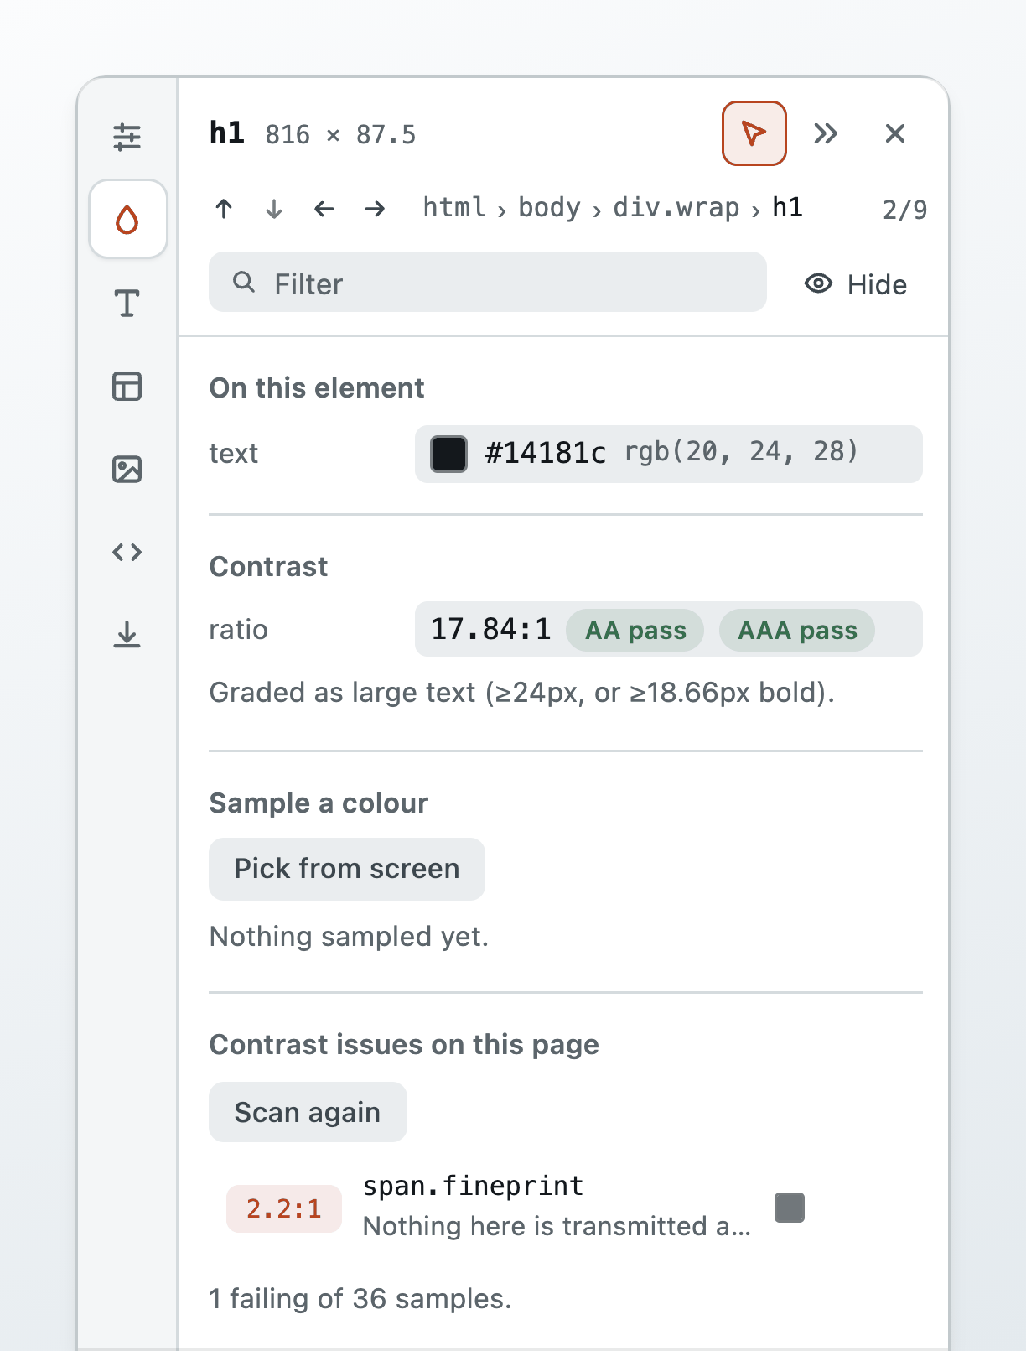Click the 'Nothing here is transmitted' preview text
Viewport: 1026px width, 1351px height.
coord(557,1226)
